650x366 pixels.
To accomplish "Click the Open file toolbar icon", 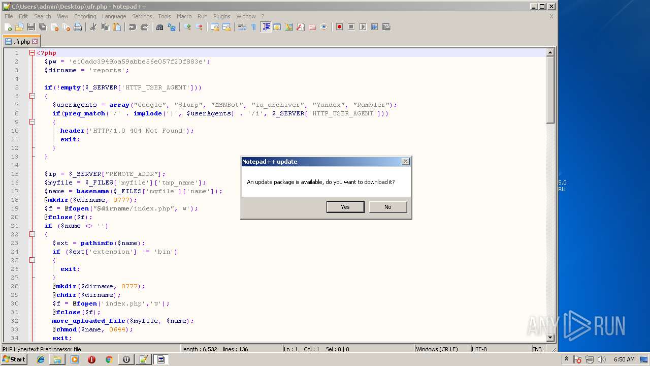I will [19, 27].
